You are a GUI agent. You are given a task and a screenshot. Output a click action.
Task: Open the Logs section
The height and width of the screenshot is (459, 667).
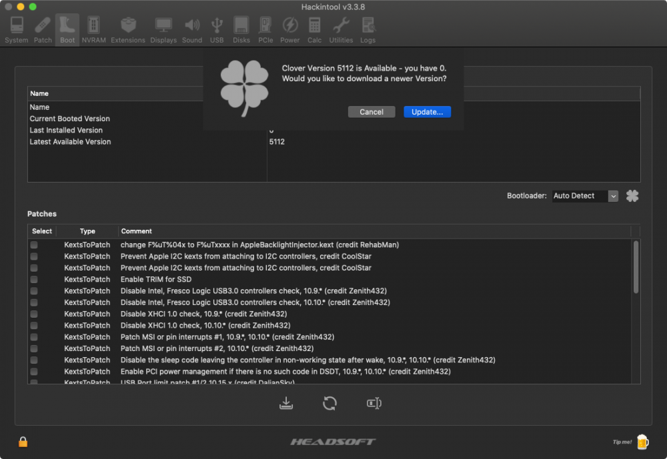(x=368, y=30)
